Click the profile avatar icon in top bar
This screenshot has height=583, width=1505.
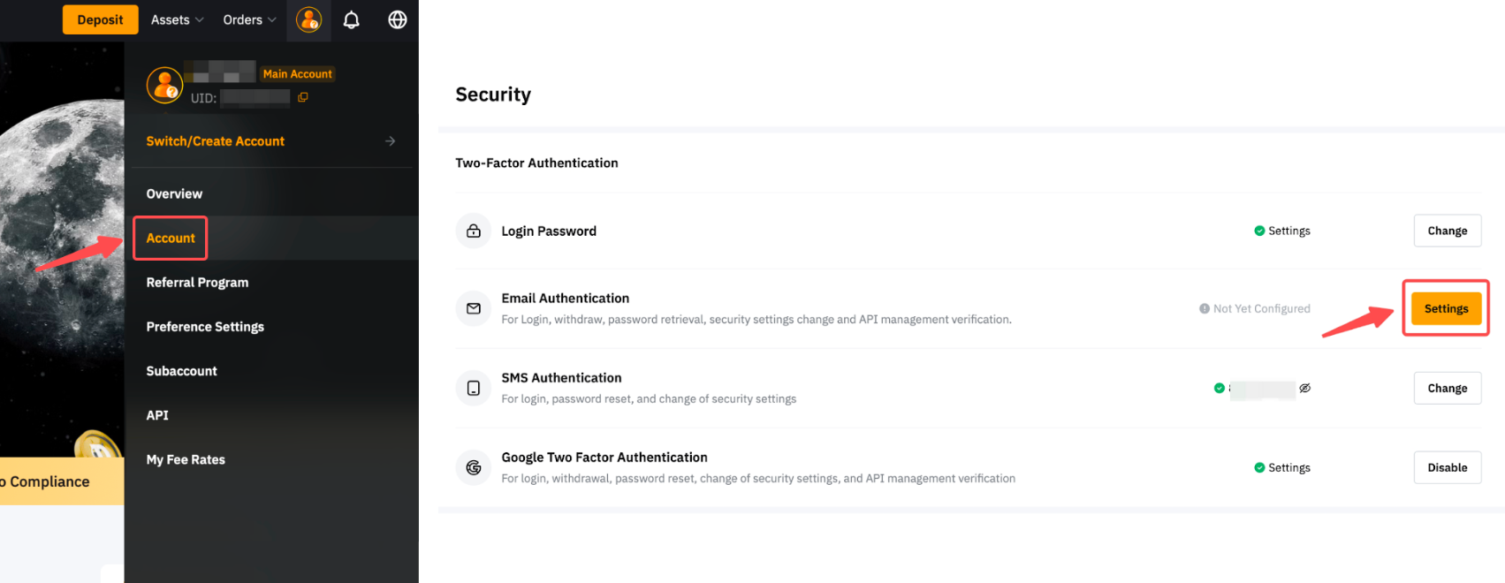pos(308,19)
